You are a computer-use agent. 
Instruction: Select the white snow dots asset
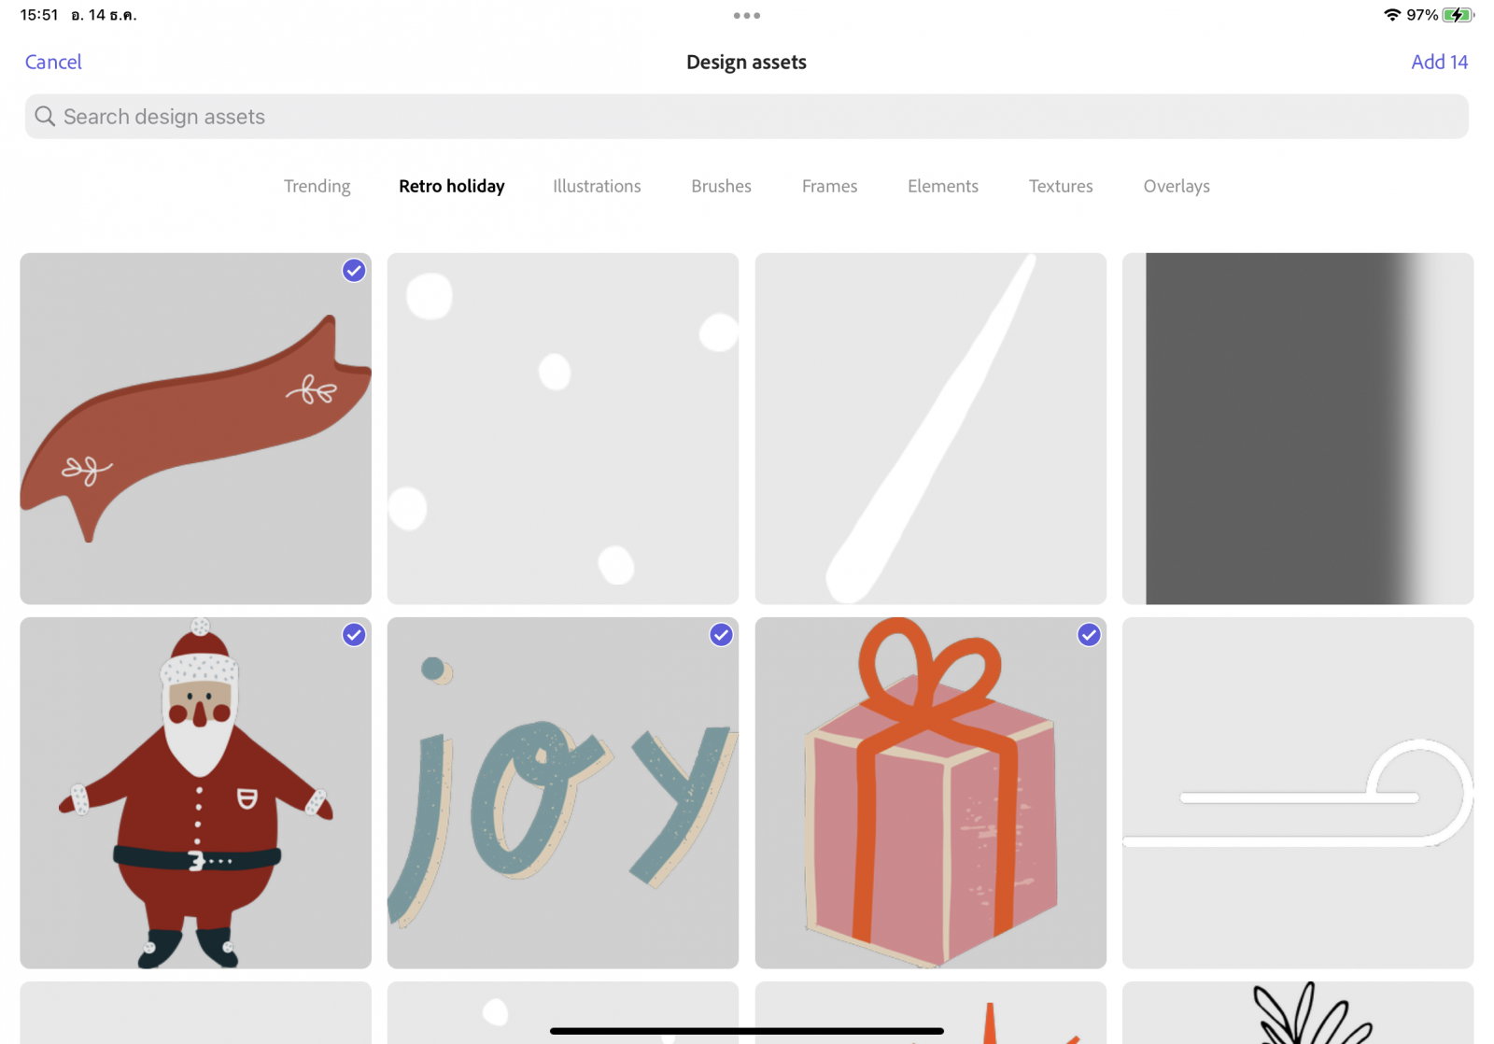pyautogui.click(x=563, y=429)
